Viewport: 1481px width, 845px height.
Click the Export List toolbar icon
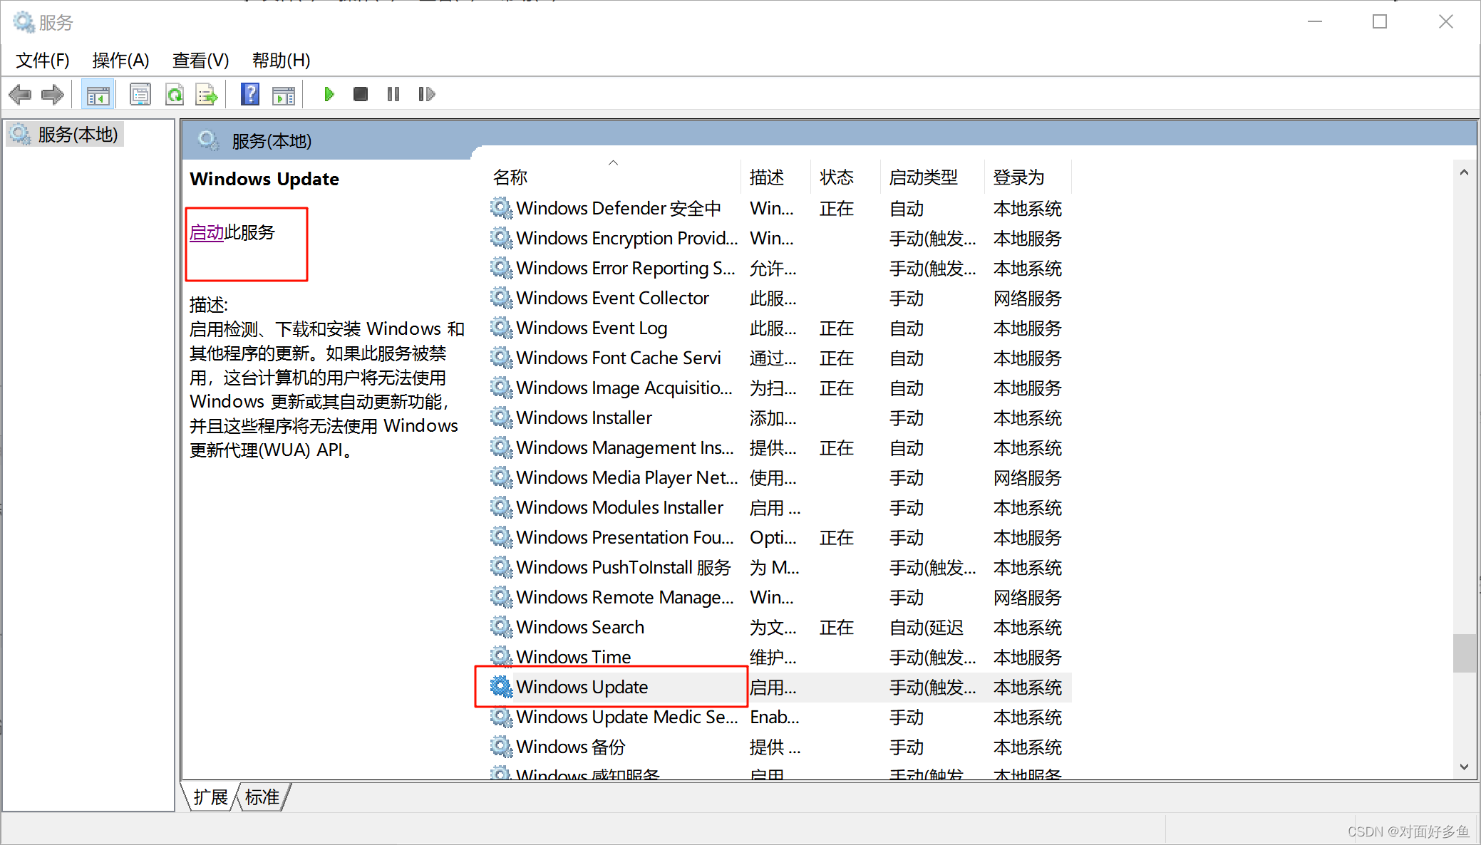click(x=207, y=94)
